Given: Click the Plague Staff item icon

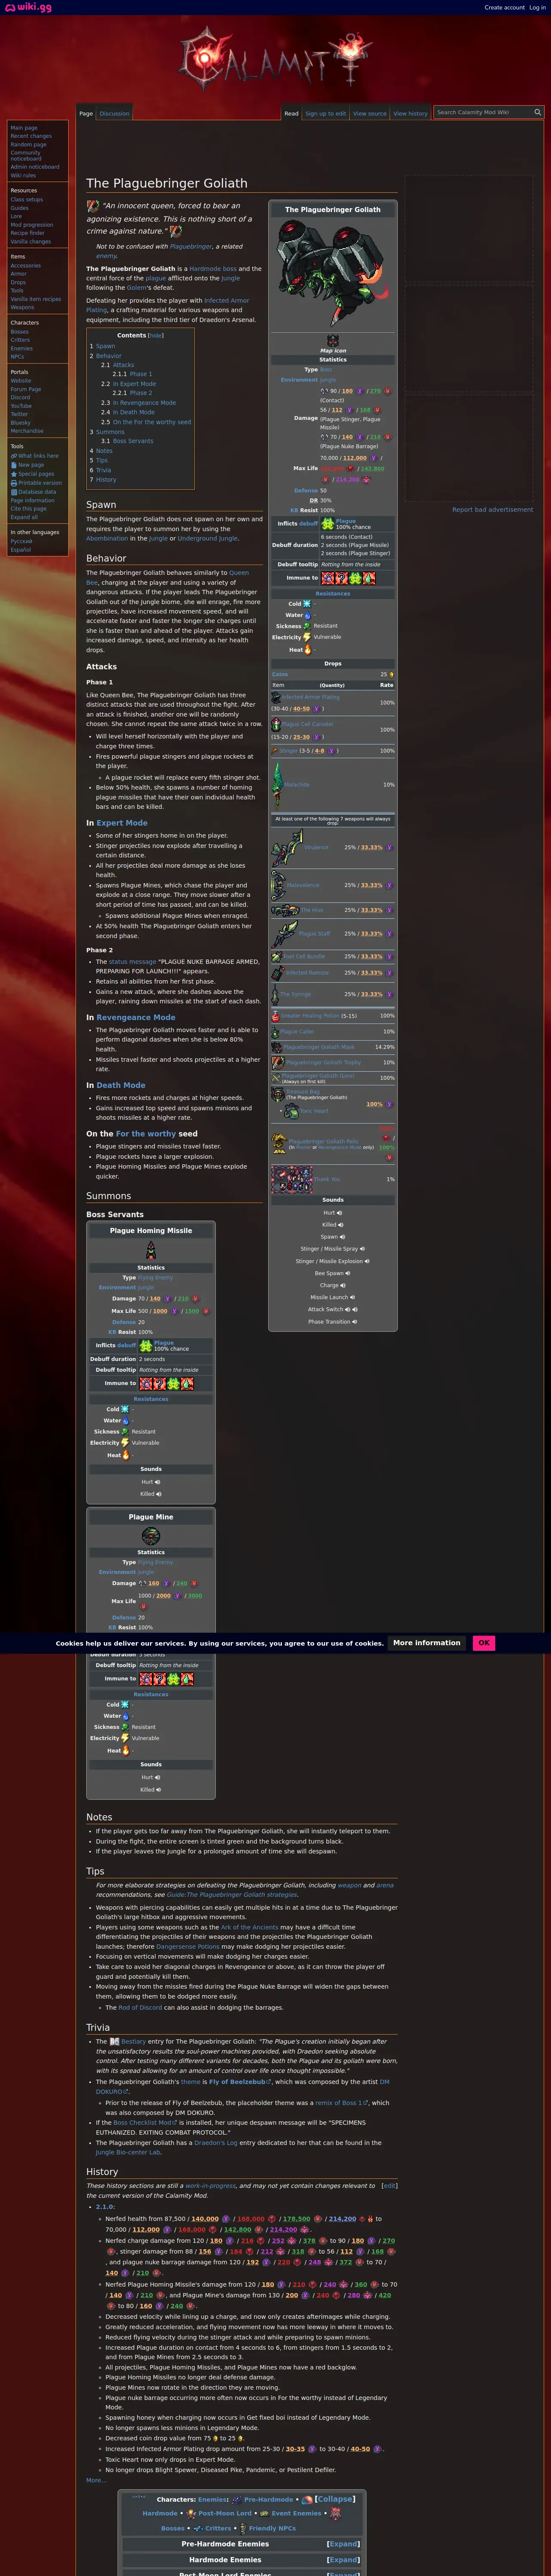Looking at the screenshot, I should (284, 933).
